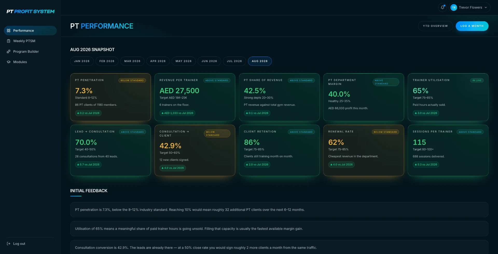
Task: Select the JAN 2026 month tab
Action: point(82,61)
